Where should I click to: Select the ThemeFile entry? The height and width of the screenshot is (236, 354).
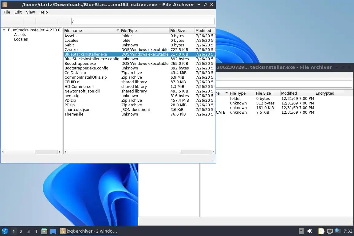pyautogui.click(x=140, y=114)
